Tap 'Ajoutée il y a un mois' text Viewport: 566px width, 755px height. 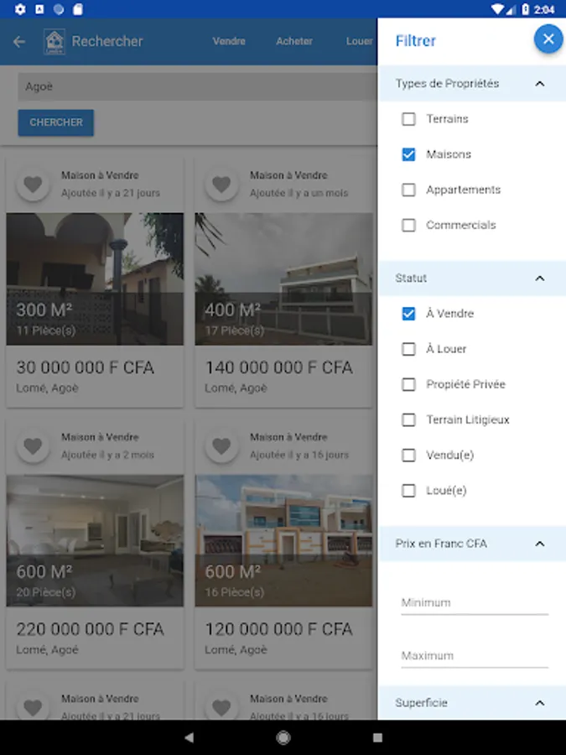click(x=299, y=193)
